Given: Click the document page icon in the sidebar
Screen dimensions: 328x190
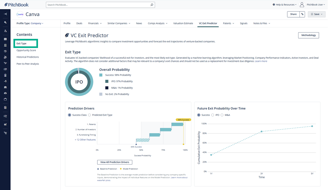Looking at the screenshot, I should [x=5, y=107].
